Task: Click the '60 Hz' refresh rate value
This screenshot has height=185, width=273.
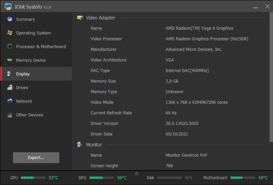Action: 171,113
